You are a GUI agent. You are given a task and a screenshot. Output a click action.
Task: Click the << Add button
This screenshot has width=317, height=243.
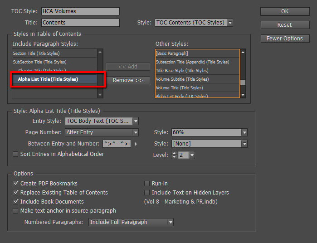click(x=128, y=67)
